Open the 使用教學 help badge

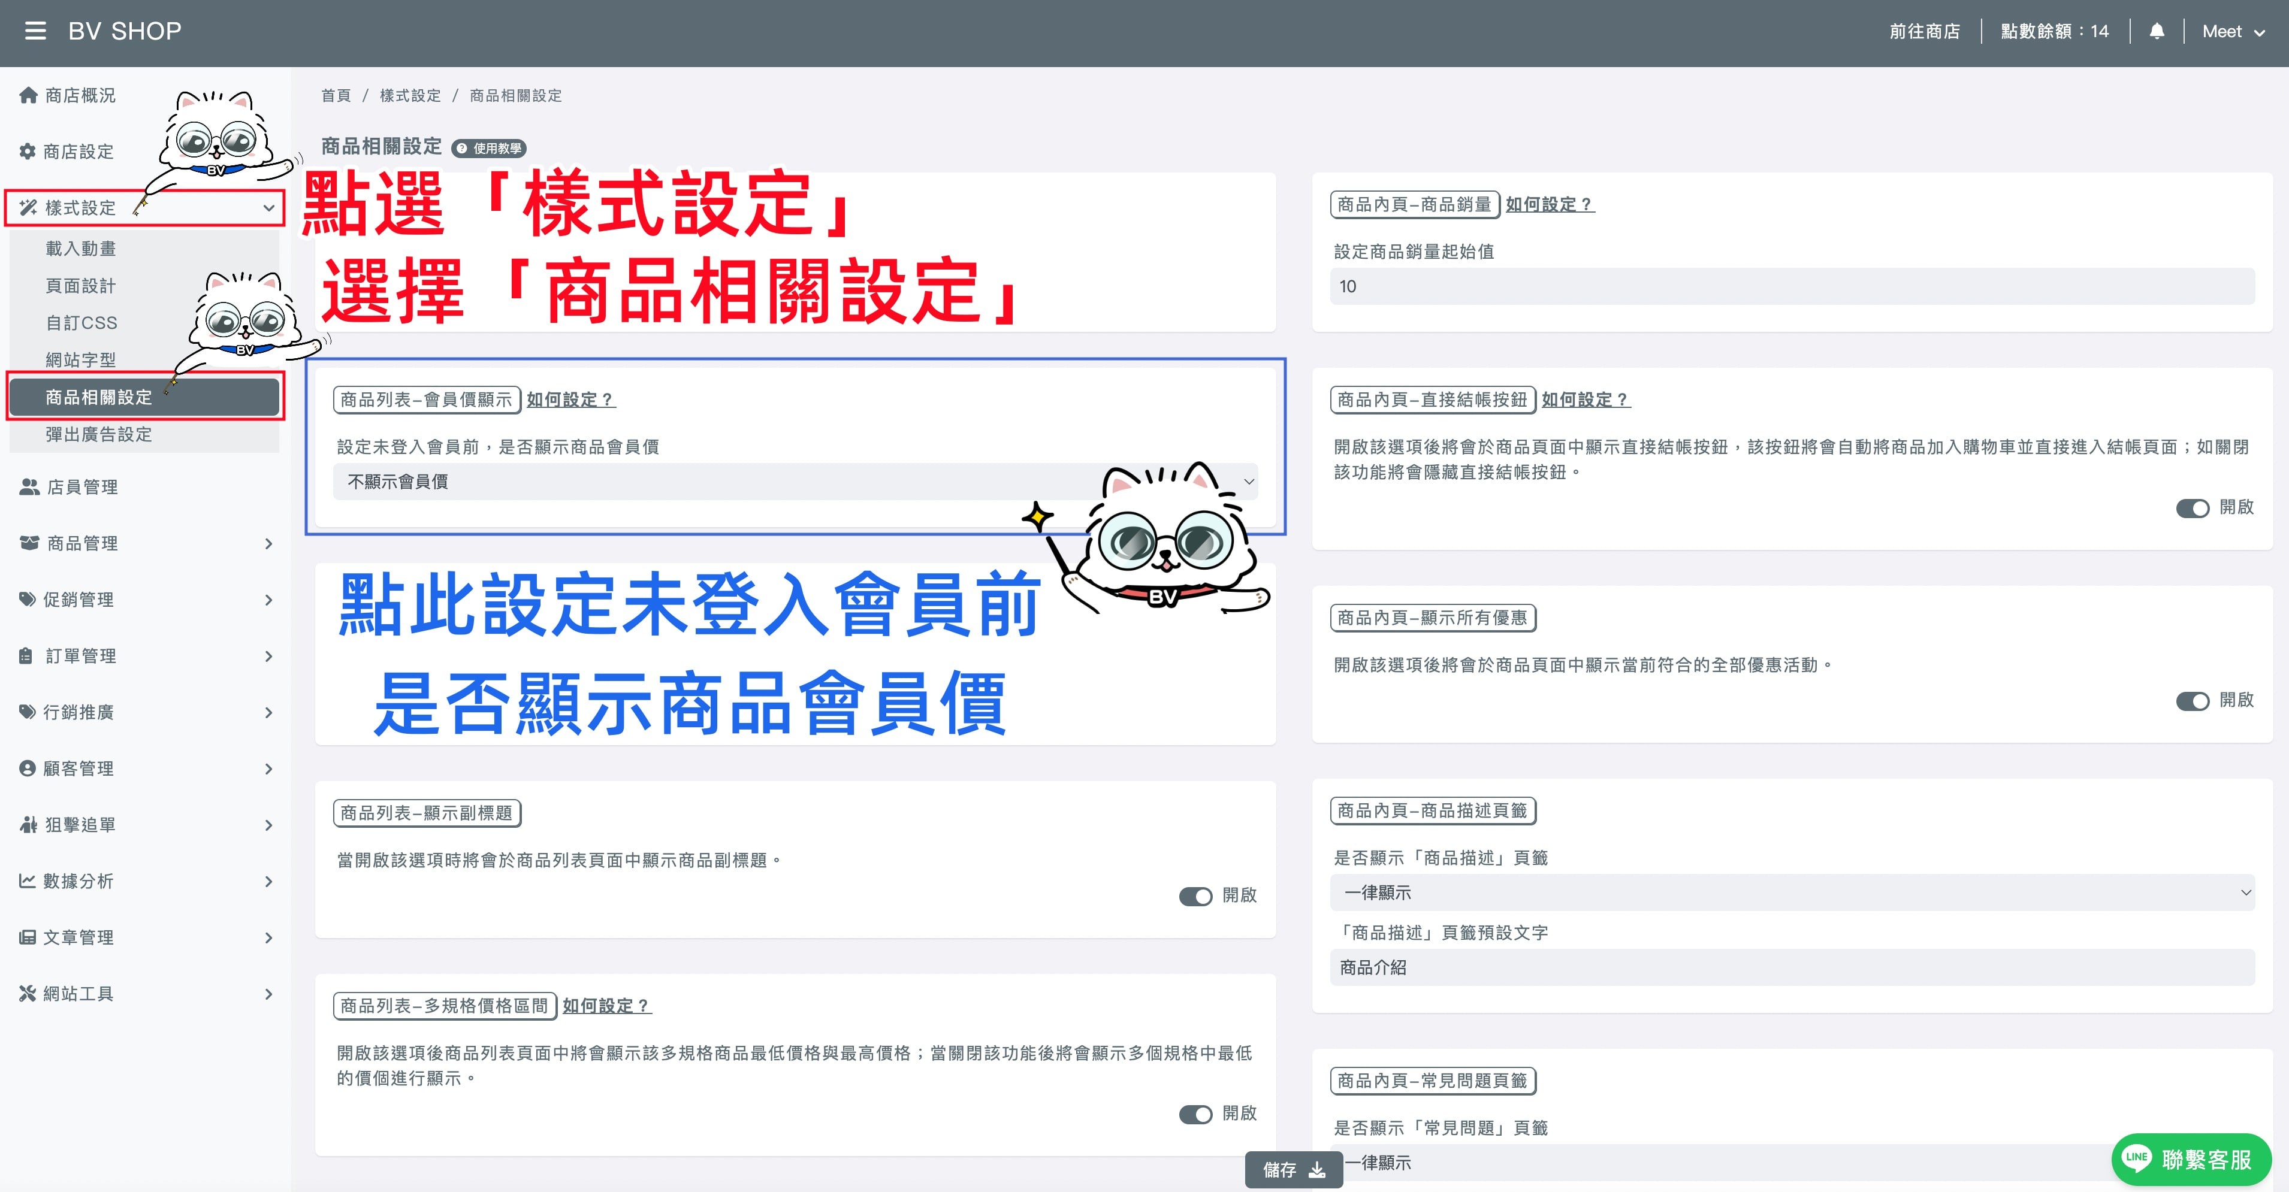point(489,149)
